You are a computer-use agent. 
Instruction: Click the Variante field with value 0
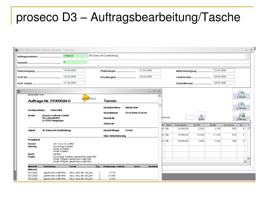click(x=75, y=62)
